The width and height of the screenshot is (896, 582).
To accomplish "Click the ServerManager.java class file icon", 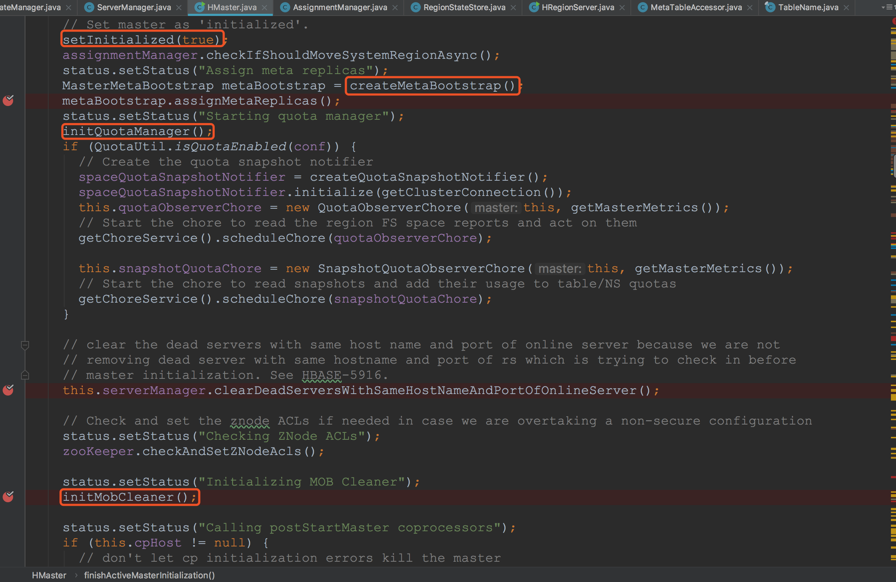I will coord(89,7).
